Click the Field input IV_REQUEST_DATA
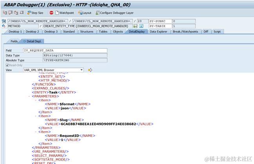 pos(65,51)
